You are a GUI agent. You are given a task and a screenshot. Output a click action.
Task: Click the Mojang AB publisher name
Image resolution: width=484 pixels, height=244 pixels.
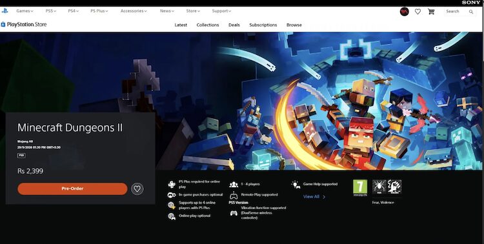[25, 141]
